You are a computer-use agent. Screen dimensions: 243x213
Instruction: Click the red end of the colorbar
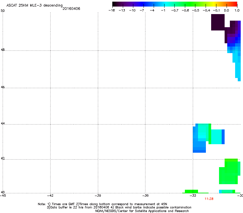pyautogui.click(x=234, y=4)
